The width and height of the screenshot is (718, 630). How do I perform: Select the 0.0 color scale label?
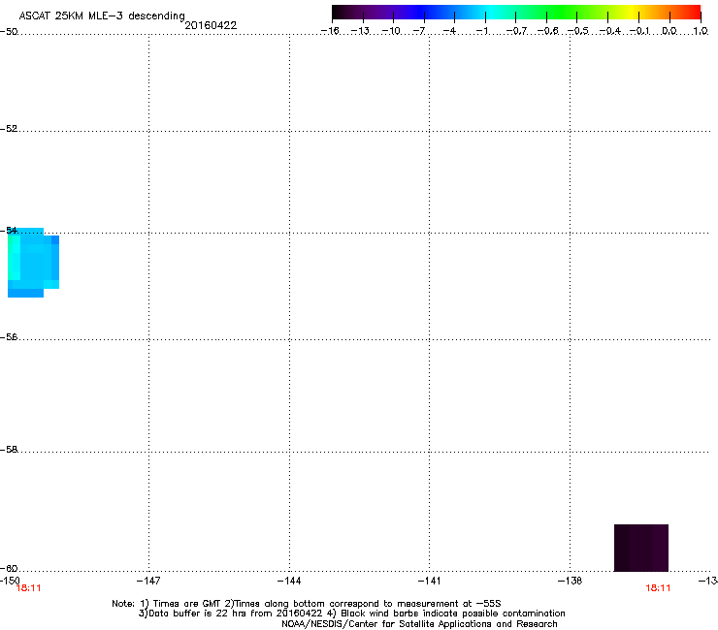(x=669, y=31)
